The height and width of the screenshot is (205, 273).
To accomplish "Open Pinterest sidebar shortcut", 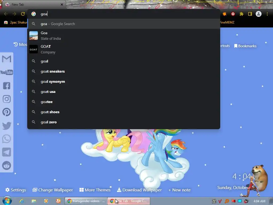I will point(7,112).
